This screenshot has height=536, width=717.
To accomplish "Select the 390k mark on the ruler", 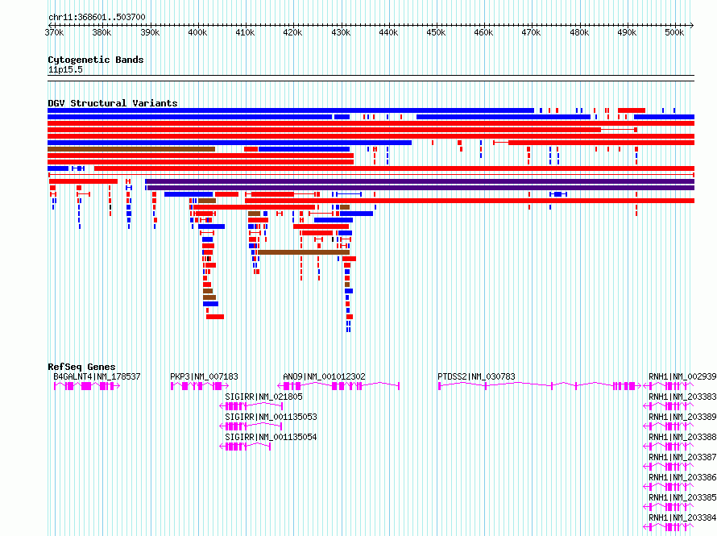I will (x=150, y=32).
